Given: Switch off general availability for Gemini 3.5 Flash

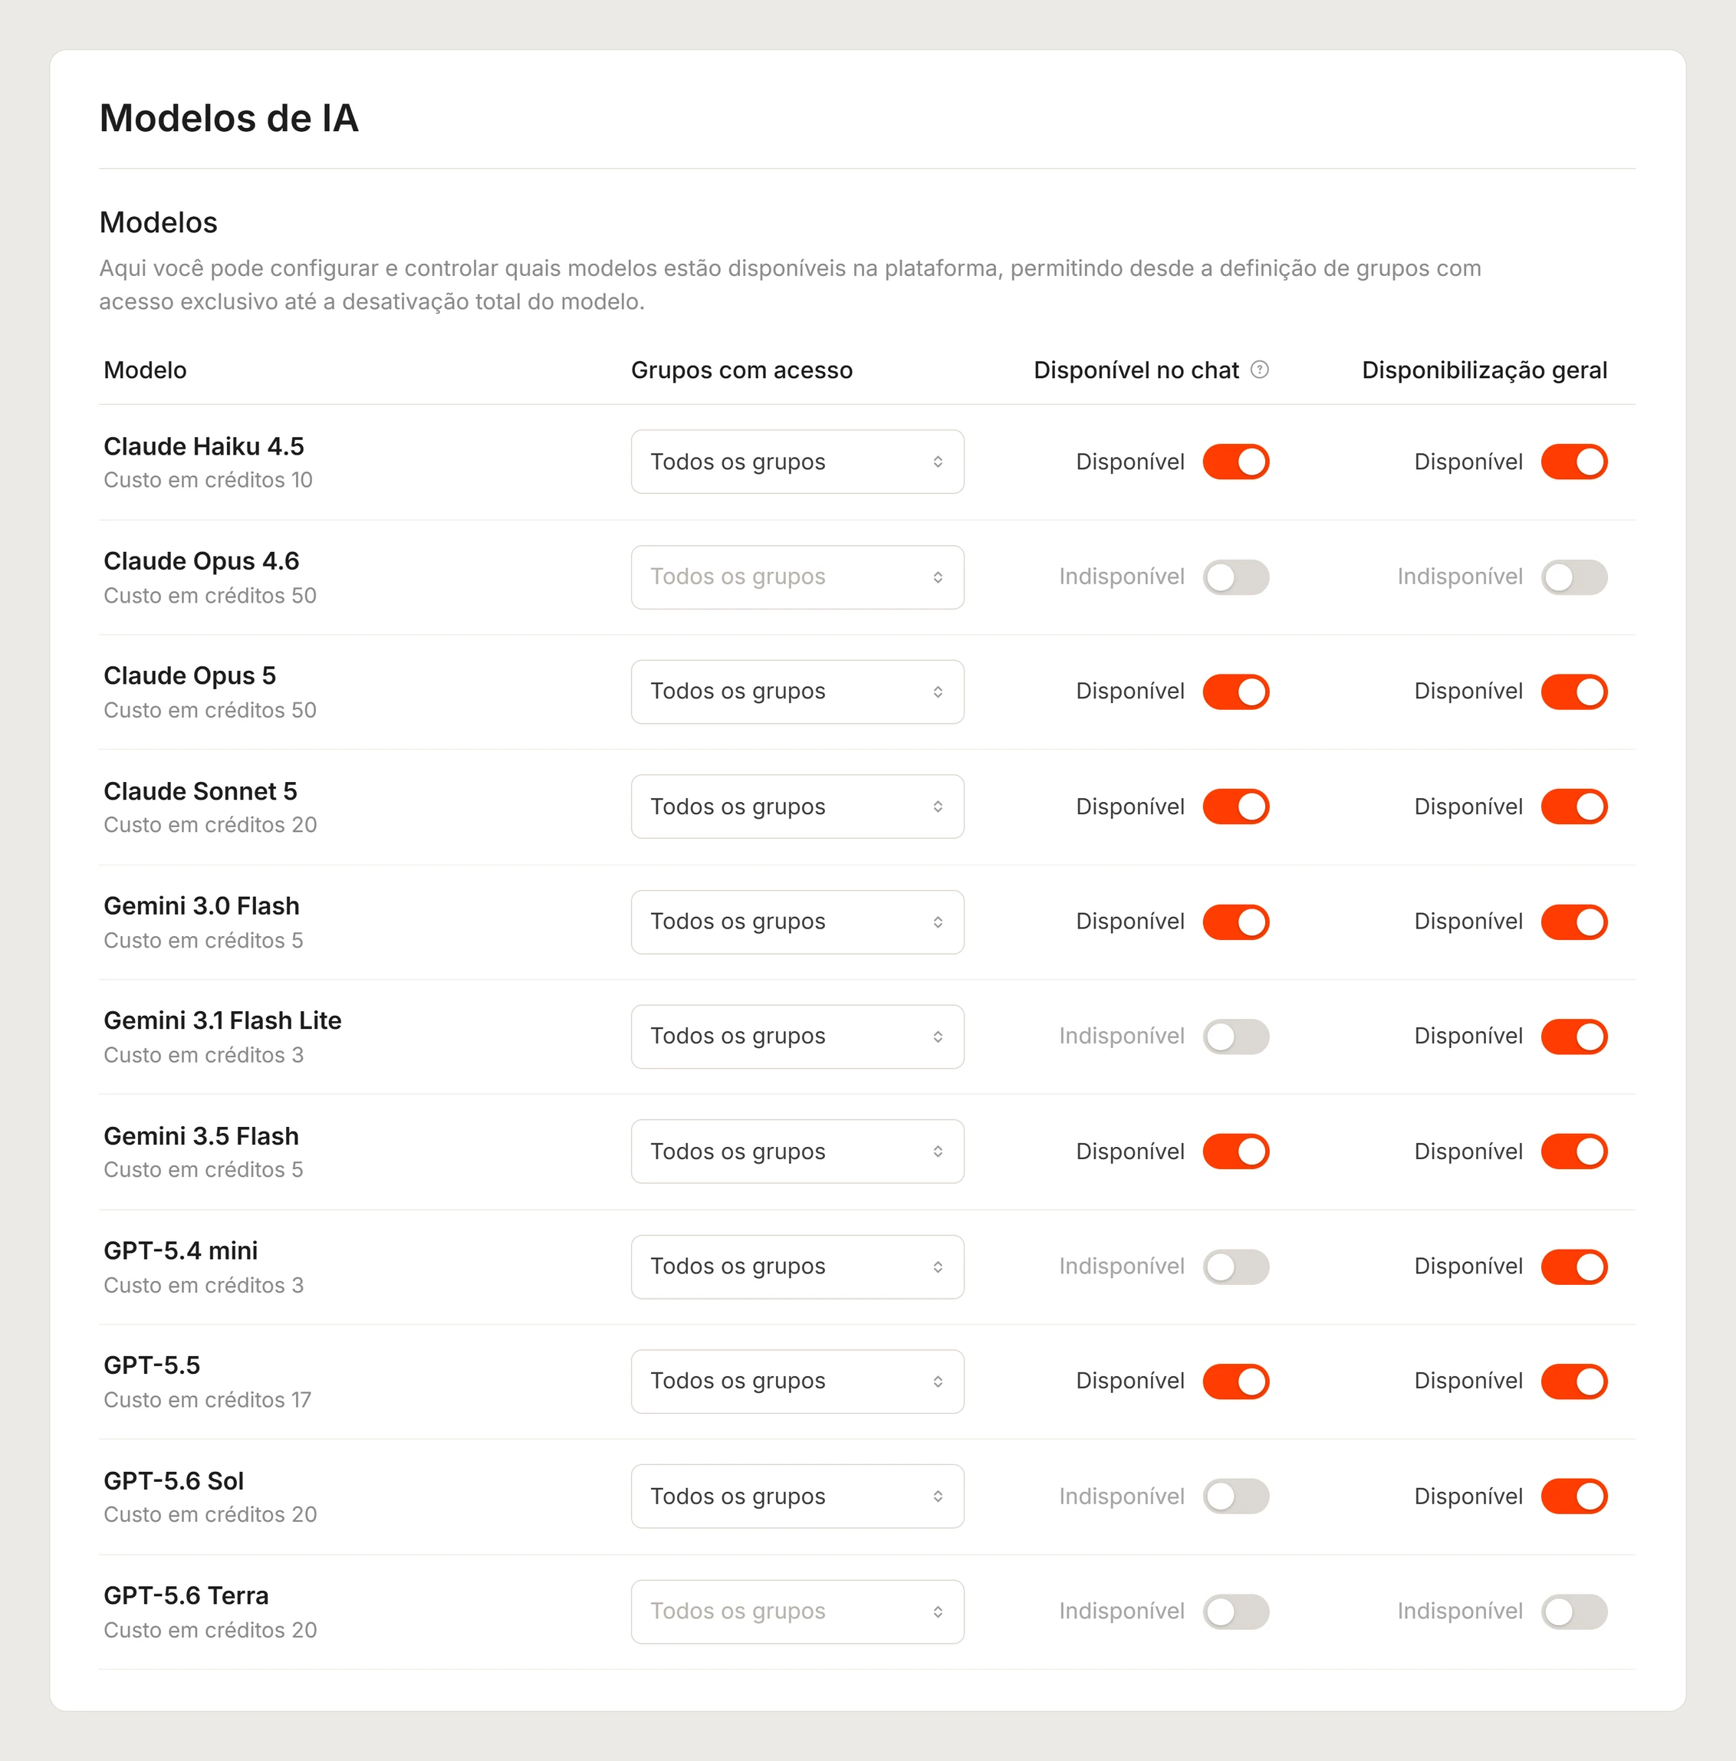Looking at the screenshot, I should (x=1573, y=1152).
